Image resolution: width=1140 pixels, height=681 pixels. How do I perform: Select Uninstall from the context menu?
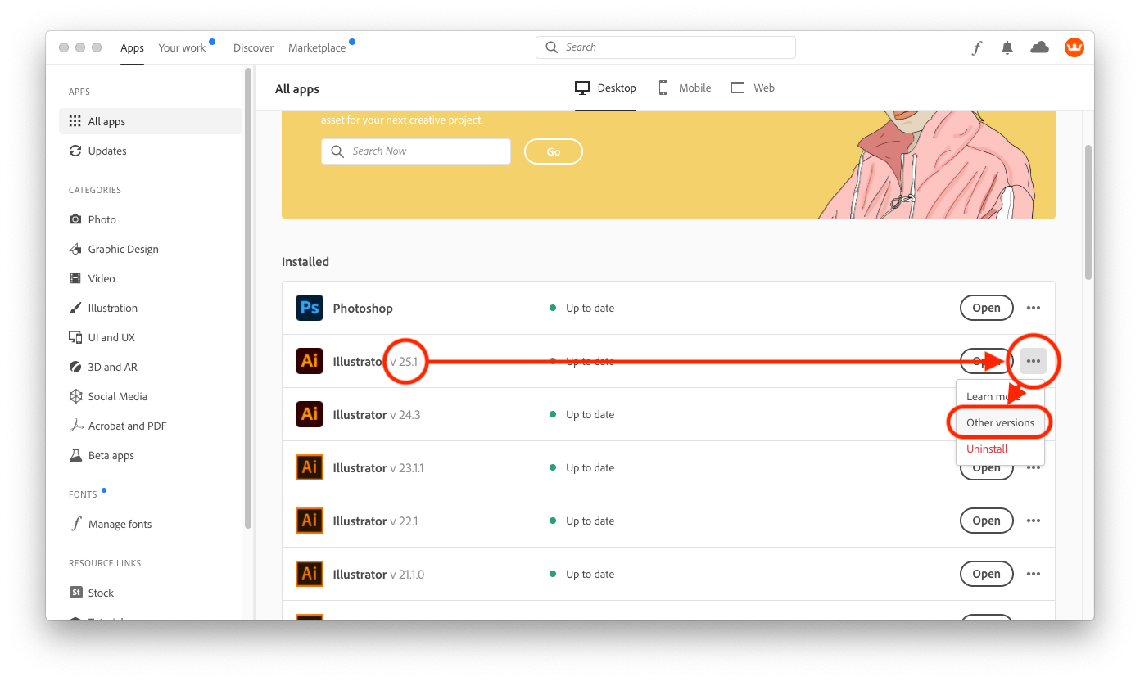click(x=987, y=449)
